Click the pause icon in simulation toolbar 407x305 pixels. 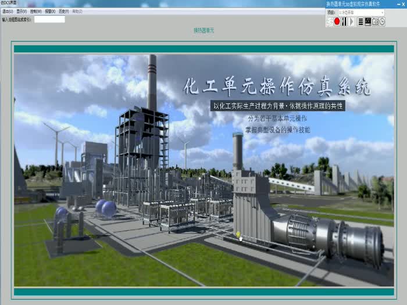click(344, 21)
